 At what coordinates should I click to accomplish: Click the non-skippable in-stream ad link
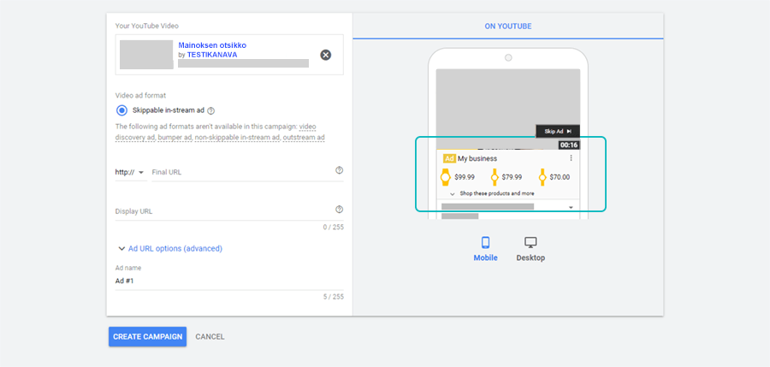pos(238,138)
